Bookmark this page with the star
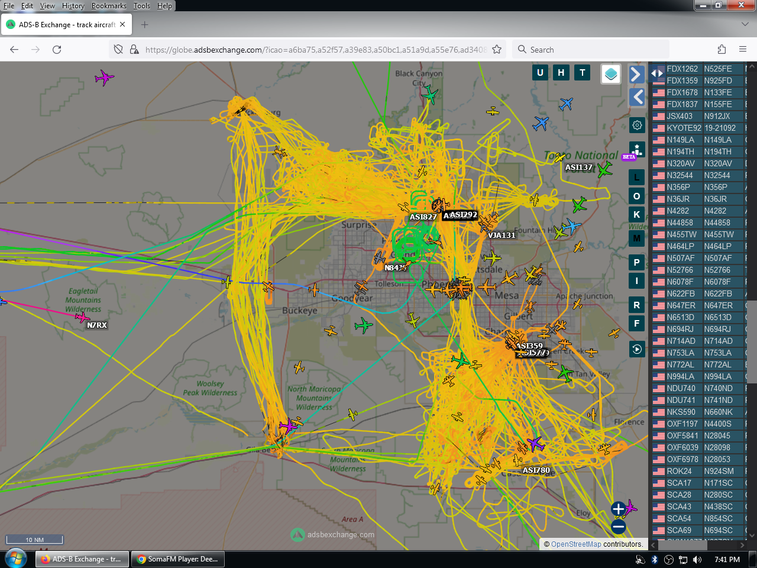 497,50
